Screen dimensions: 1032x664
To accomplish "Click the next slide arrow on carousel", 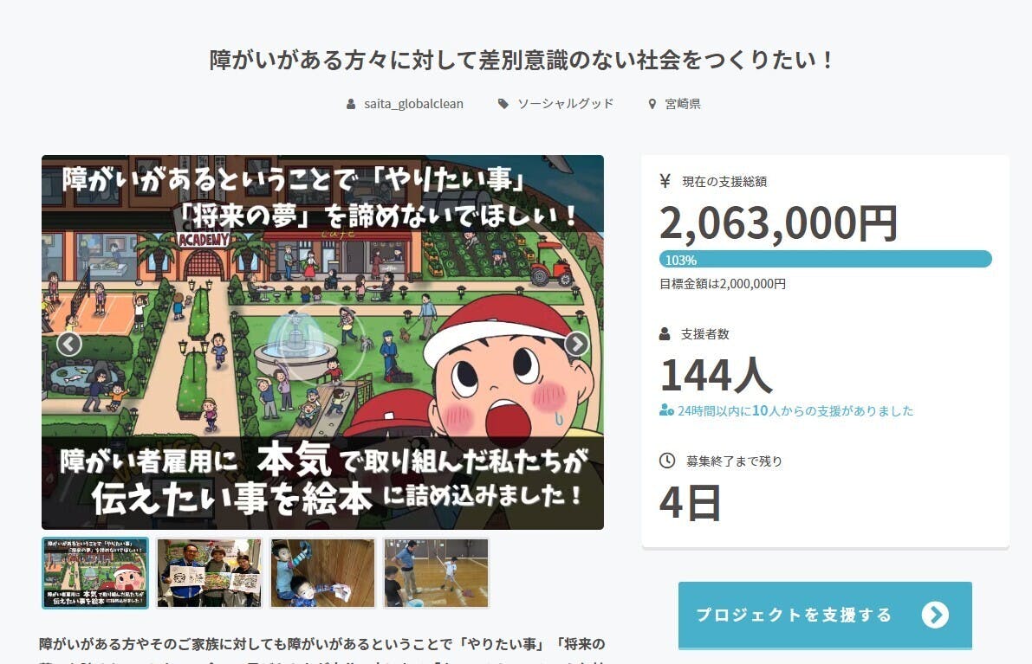I will (x=576, y=344).
